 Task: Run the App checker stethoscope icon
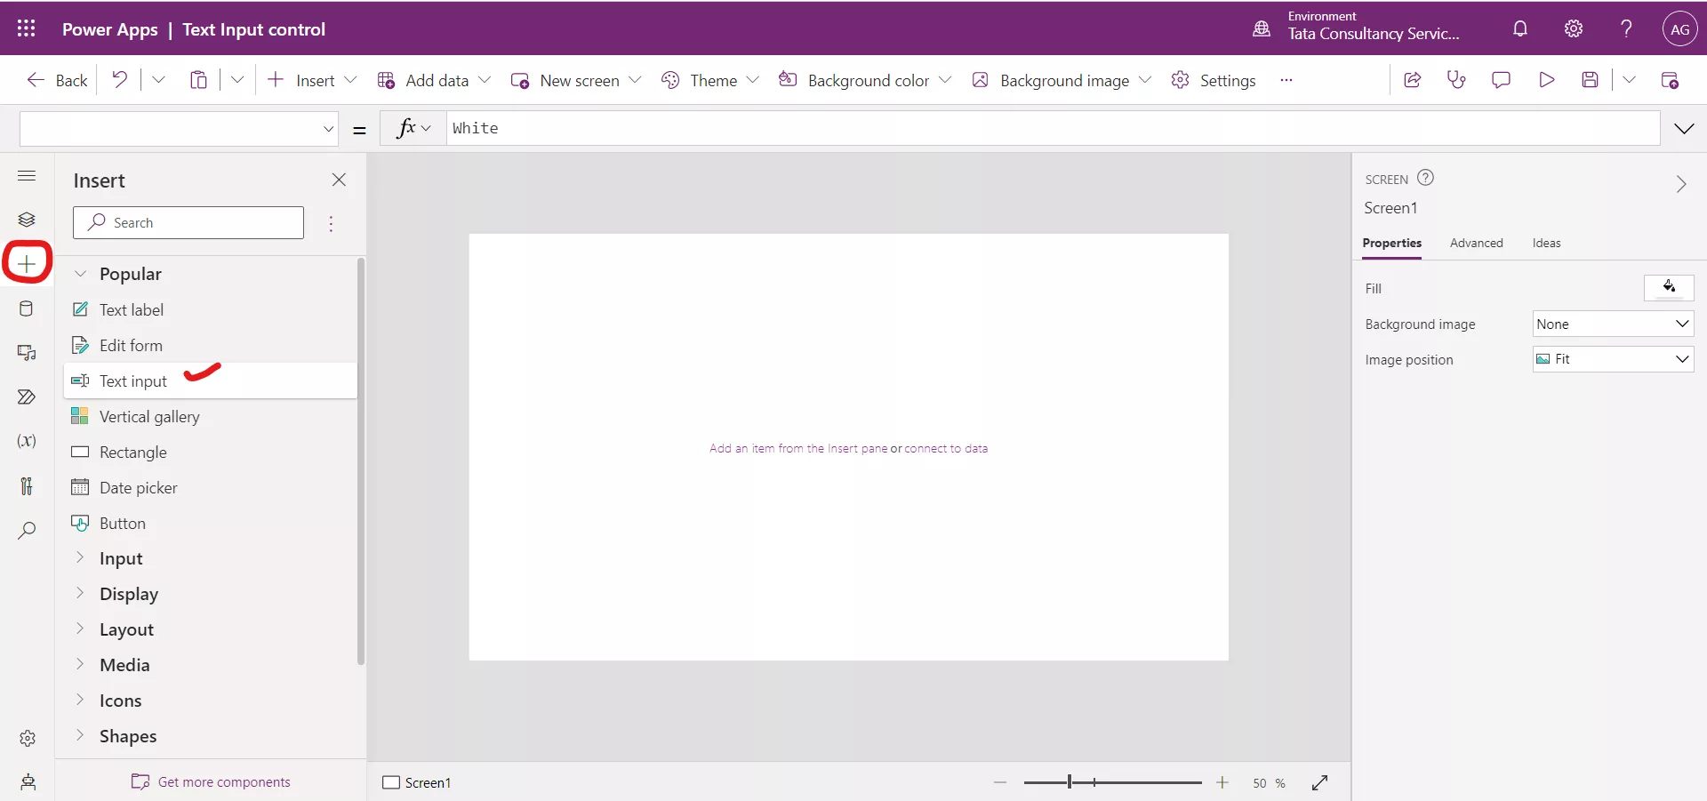[x=1457, y=79]
